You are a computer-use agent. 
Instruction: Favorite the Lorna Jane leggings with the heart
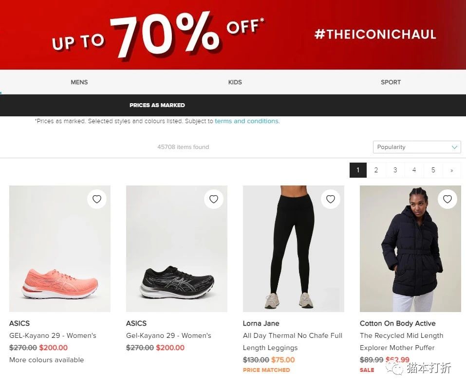pyautogui.click(x=331, y=199)
